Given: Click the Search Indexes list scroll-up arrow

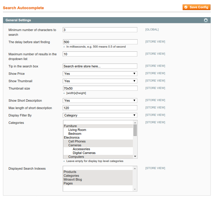Looking at the screenshot, I should pos(135,168).
